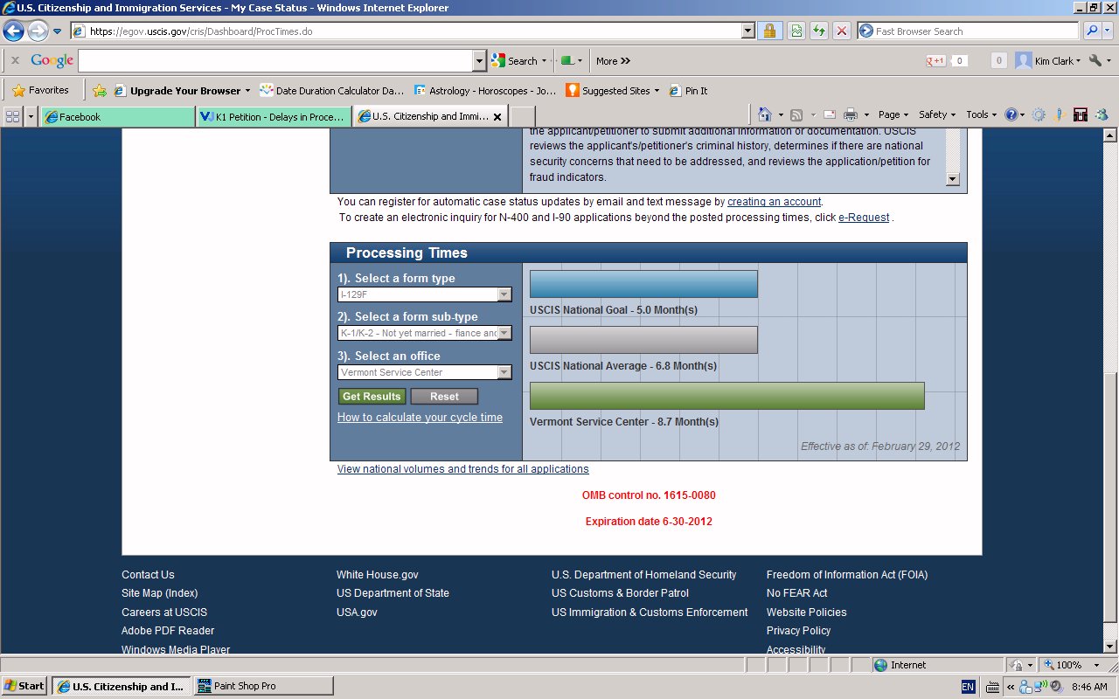
Task: Open the Contact Us footer link
Action: point(148,575)
